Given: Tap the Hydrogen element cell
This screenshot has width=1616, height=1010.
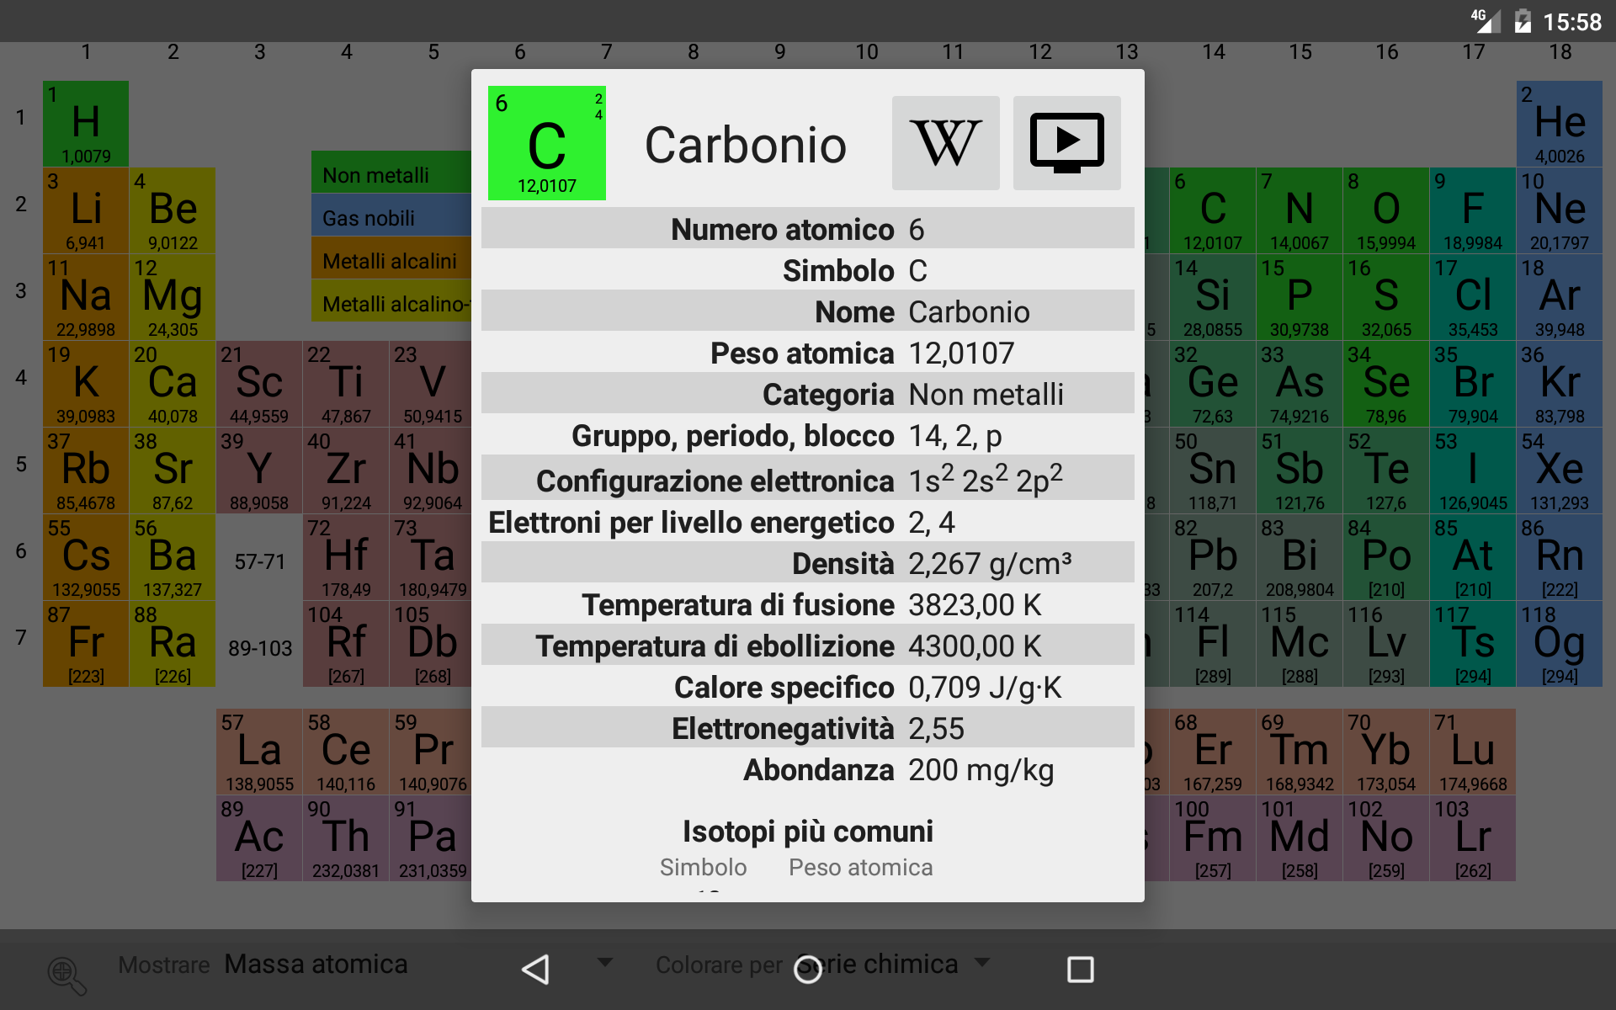Looking at the screenshot, I should tap(86, 124).
